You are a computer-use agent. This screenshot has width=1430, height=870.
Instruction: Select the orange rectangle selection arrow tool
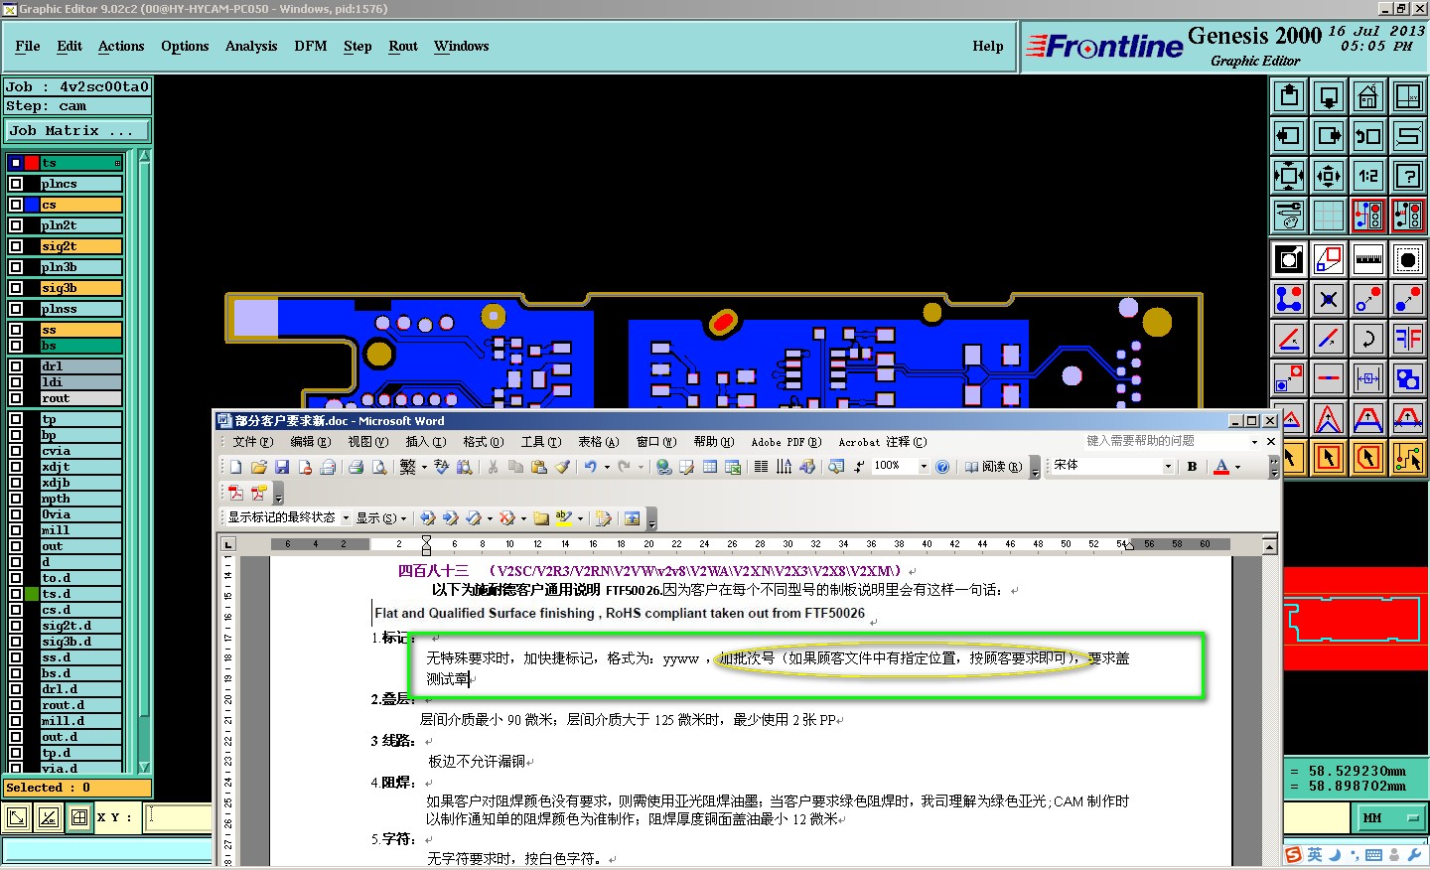[x=1329, y=458]
